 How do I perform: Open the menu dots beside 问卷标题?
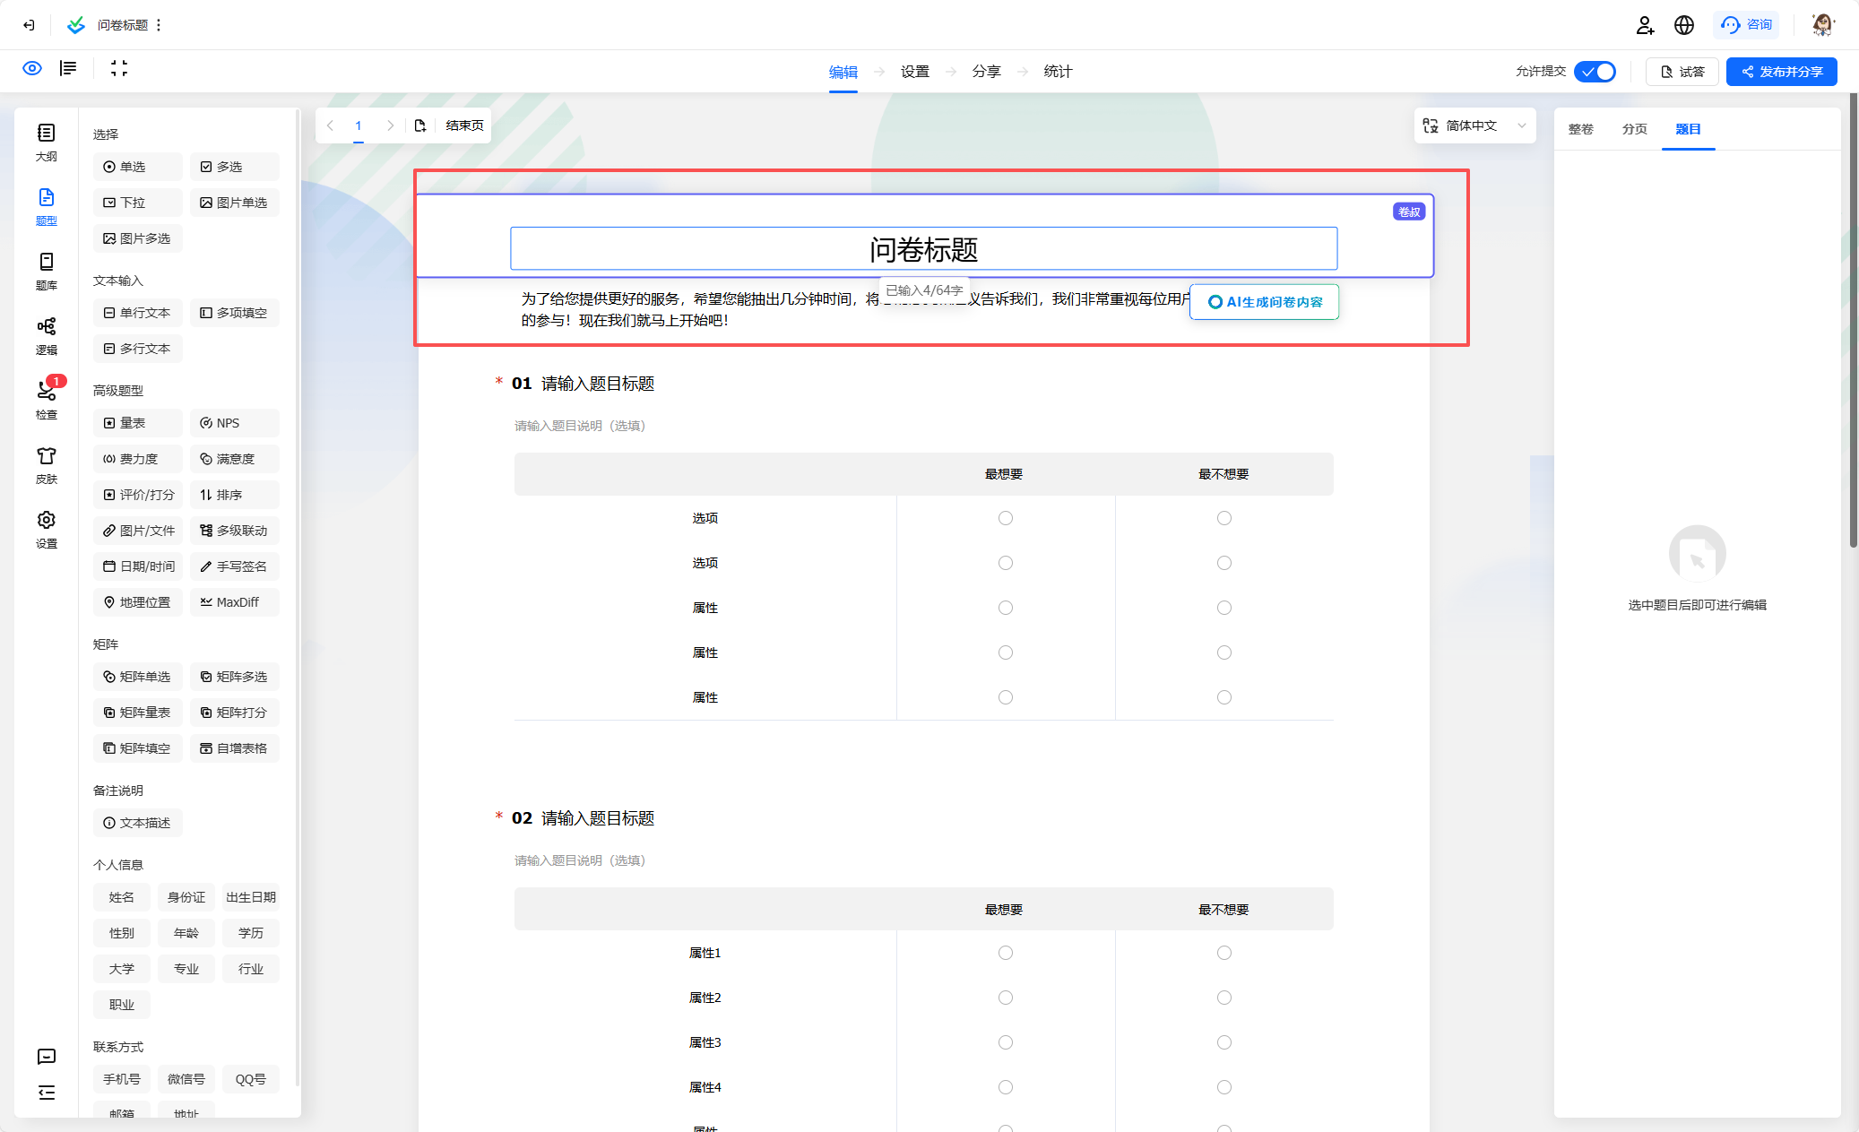pyautogui.click(x=159, y=25)
